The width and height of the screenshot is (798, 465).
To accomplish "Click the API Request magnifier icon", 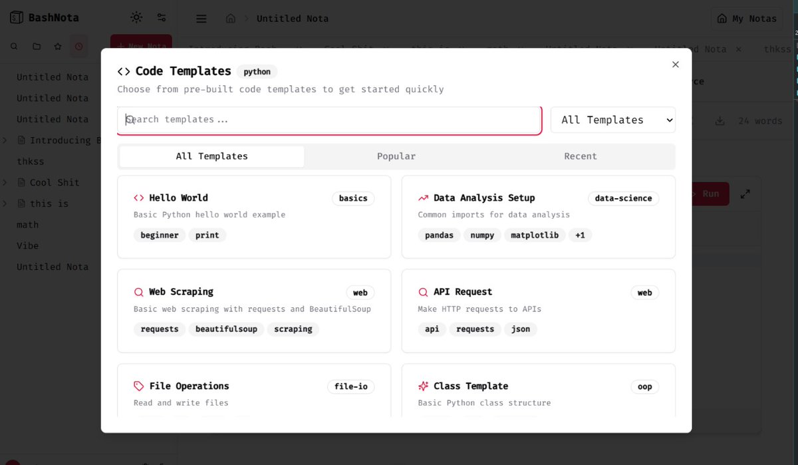I will pyautogui.click(x=423, y=292).
